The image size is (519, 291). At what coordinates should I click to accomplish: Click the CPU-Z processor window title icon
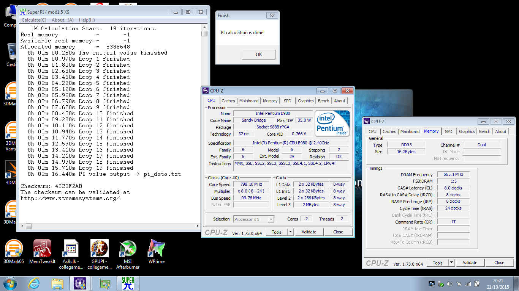206,91
